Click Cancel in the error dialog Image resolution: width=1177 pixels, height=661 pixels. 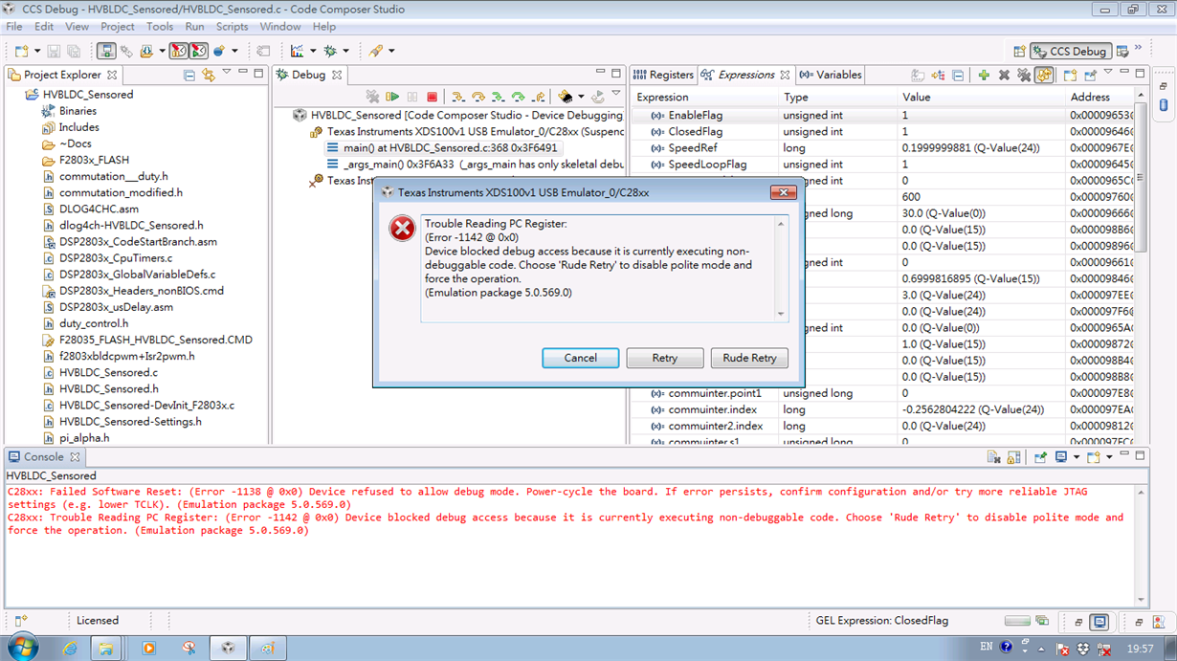point(580,358)
